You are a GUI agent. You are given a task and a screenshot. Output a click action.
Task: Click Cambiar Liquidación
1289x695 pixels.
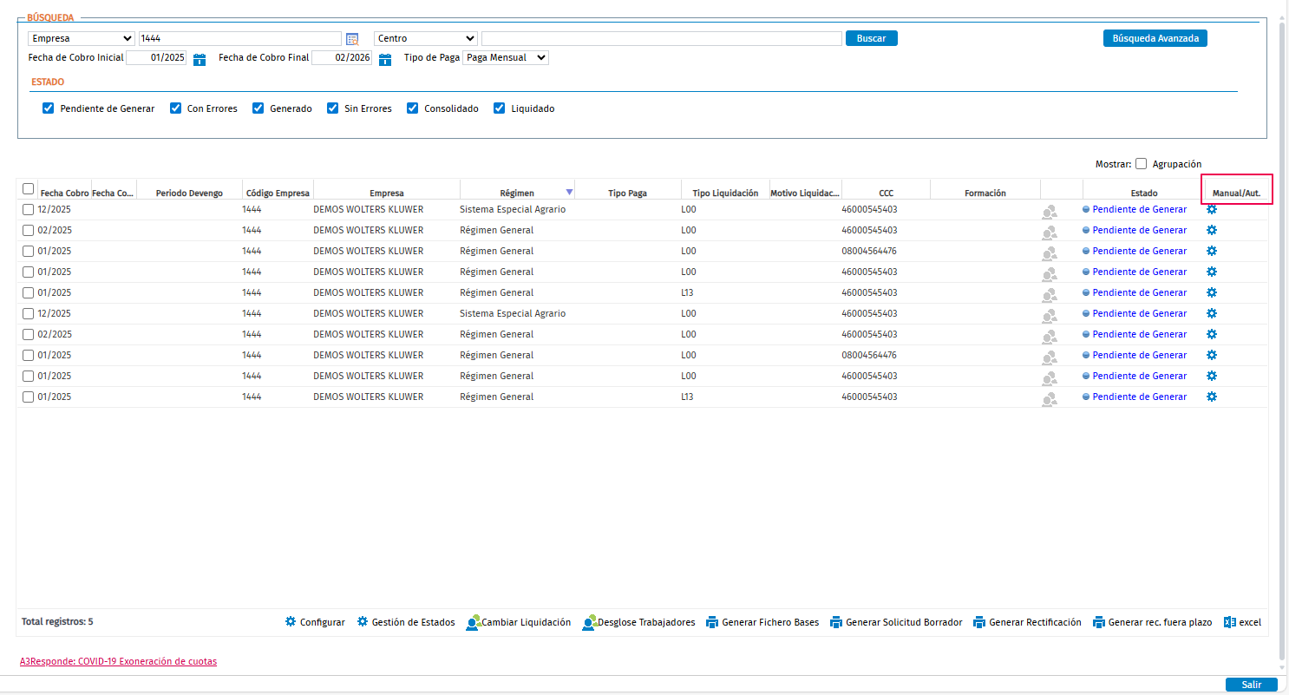tap(518, 622)
